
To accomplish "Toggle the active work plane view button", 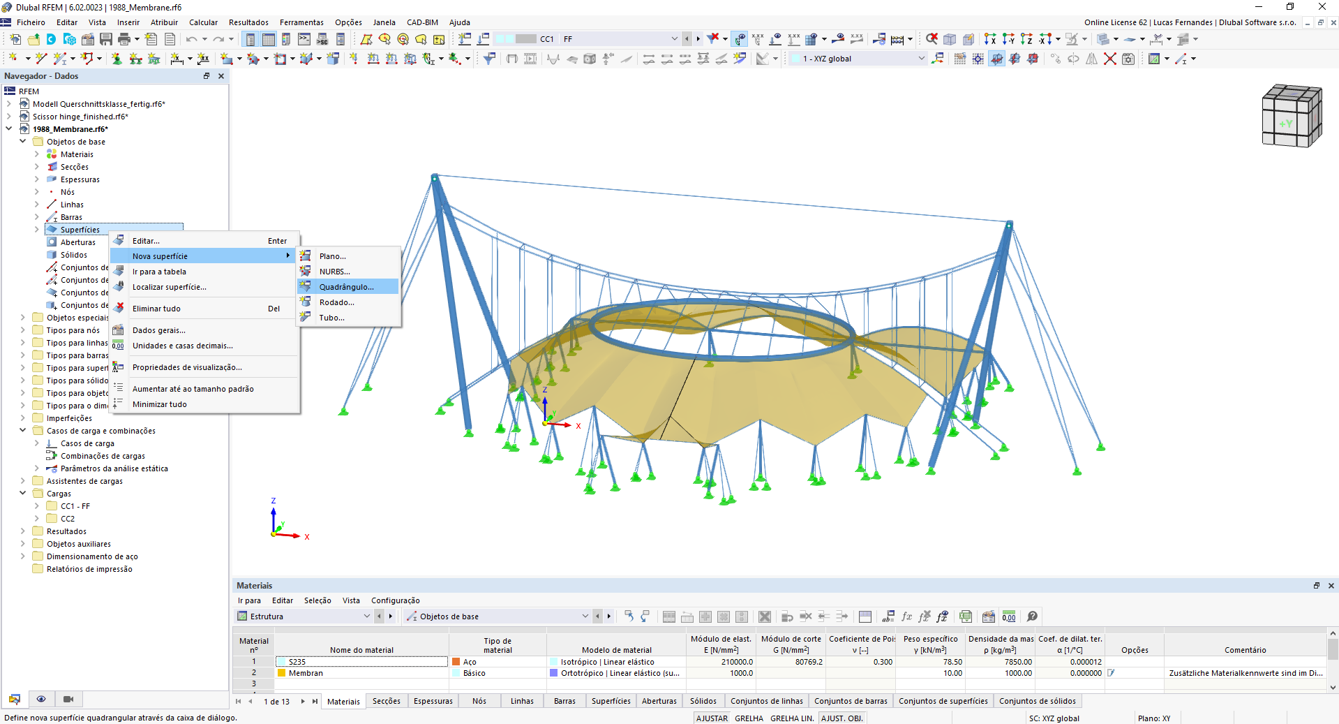I will click(x=996, y=59).
